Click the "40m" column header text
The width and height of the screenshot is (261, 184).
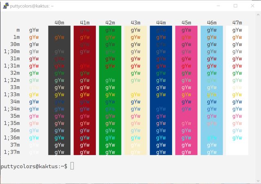[59, 23]
